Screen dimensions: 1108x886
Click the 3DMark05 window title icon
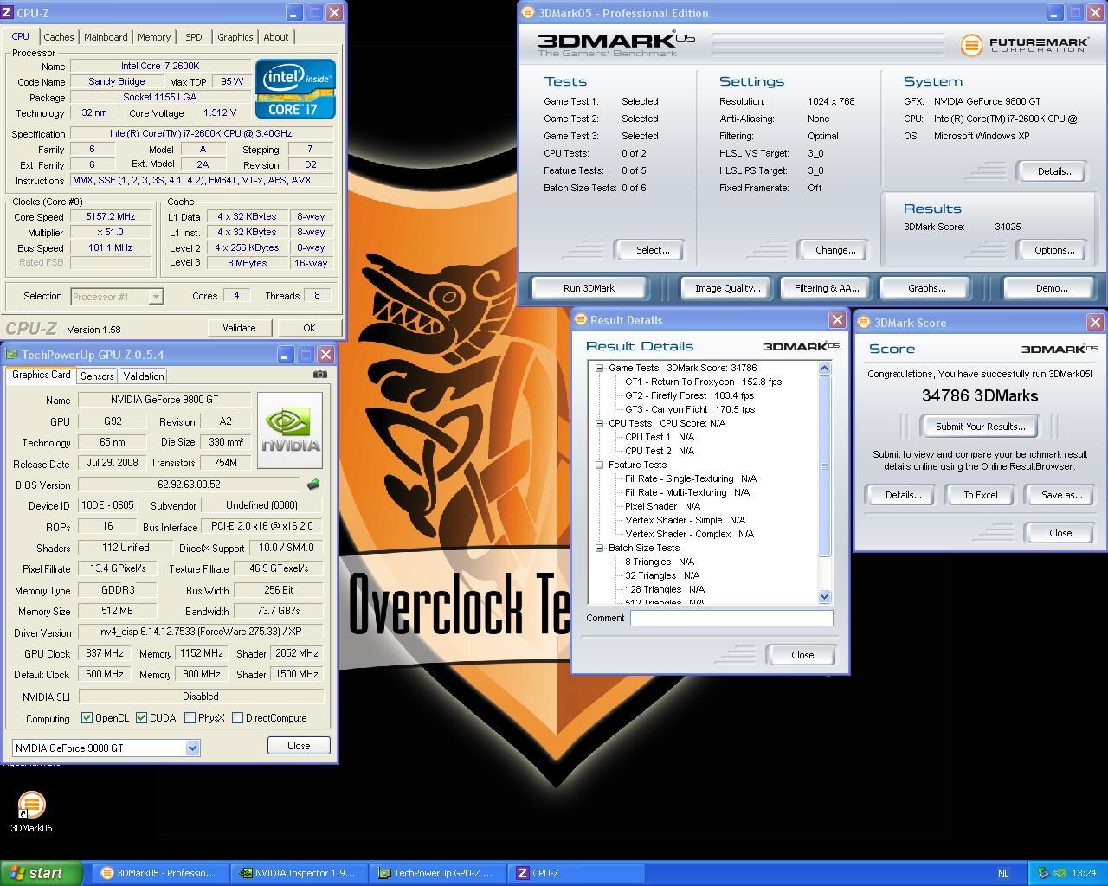coord(528,13)
